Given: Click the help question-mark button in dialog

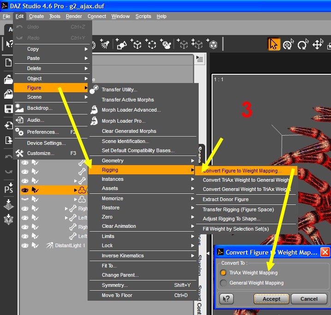Looking at the screenshot, I should point(226,299).
